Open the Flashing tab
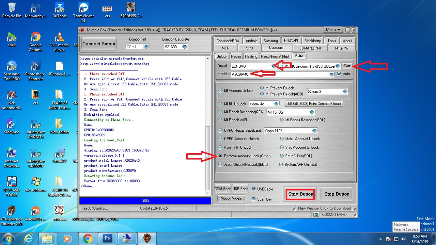 [x=251, y=56]
